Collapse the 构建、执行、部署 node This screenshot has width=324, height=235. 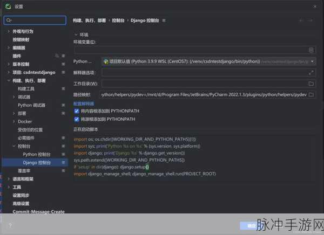(9, 80)
